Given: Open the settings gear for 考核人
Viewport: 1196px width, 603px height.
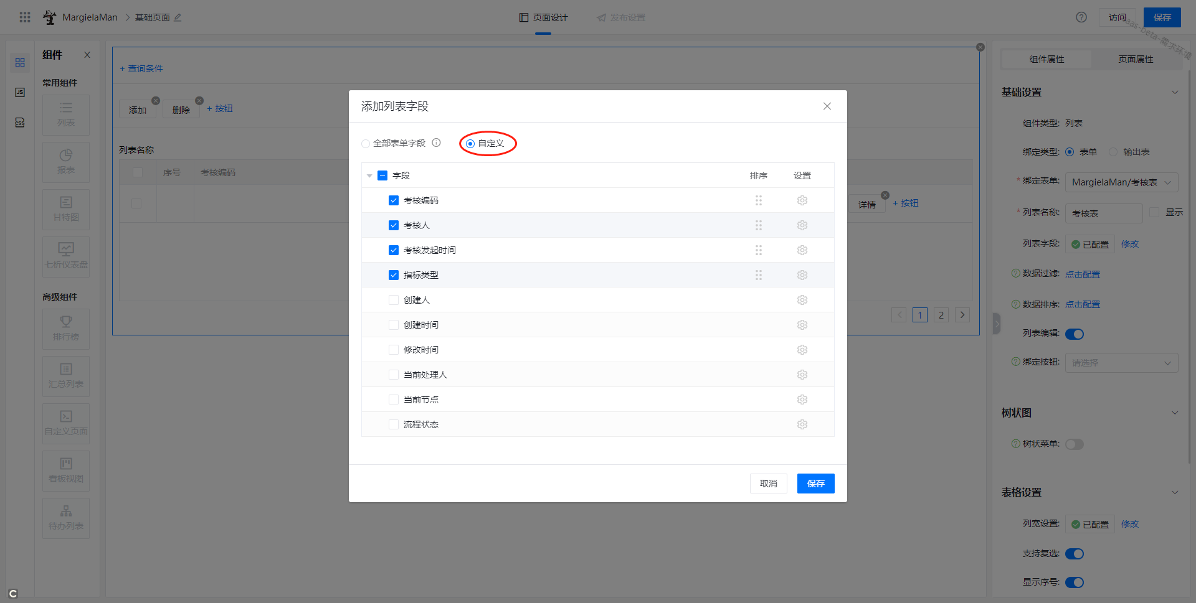Looking at the screenshot, I should click(802, 225).
